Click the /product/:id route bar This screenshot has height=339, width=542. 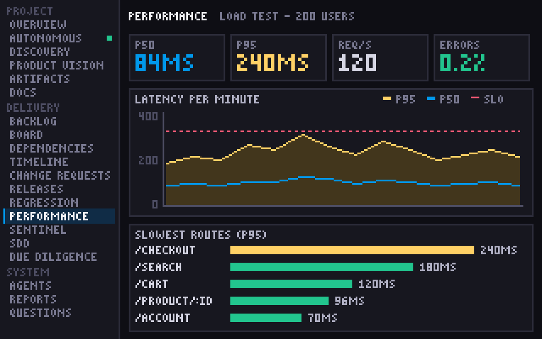click(x=279, y=301)
